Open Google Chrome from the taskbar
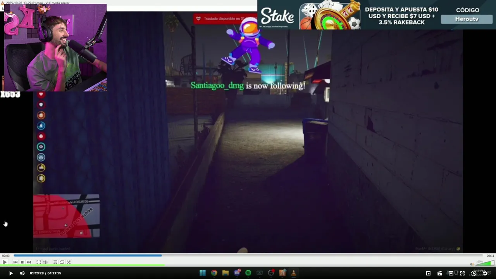 point(214,273)
